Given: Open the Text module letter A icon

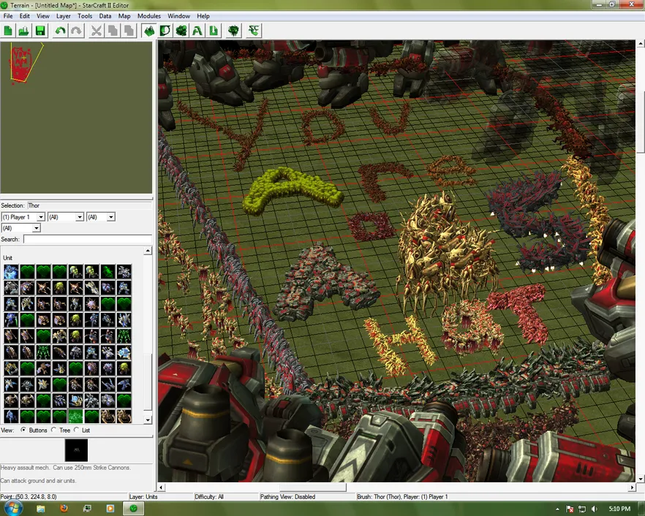Looking at the screenshot, I should [197, 31].
